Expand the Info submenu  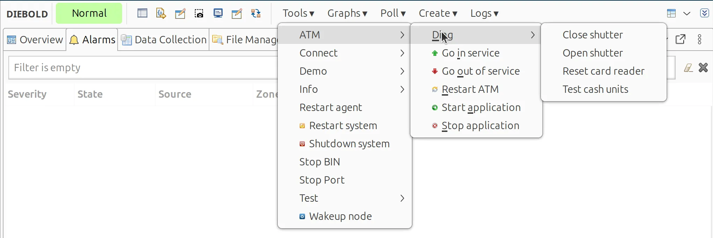[x=345, y=89]
